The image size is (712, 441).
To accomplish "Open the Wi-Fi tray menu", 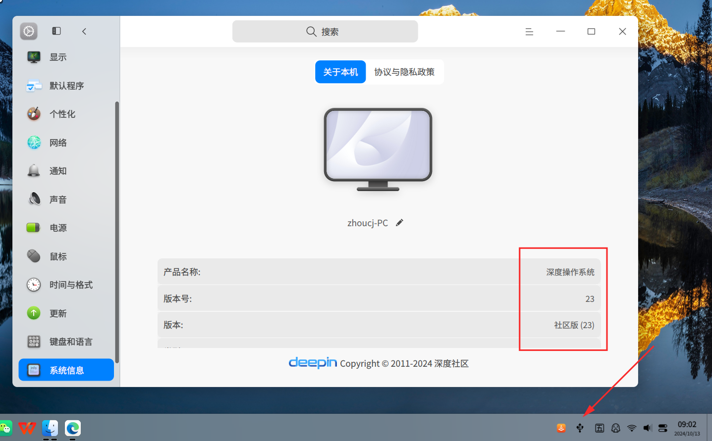I will point(632,428).
